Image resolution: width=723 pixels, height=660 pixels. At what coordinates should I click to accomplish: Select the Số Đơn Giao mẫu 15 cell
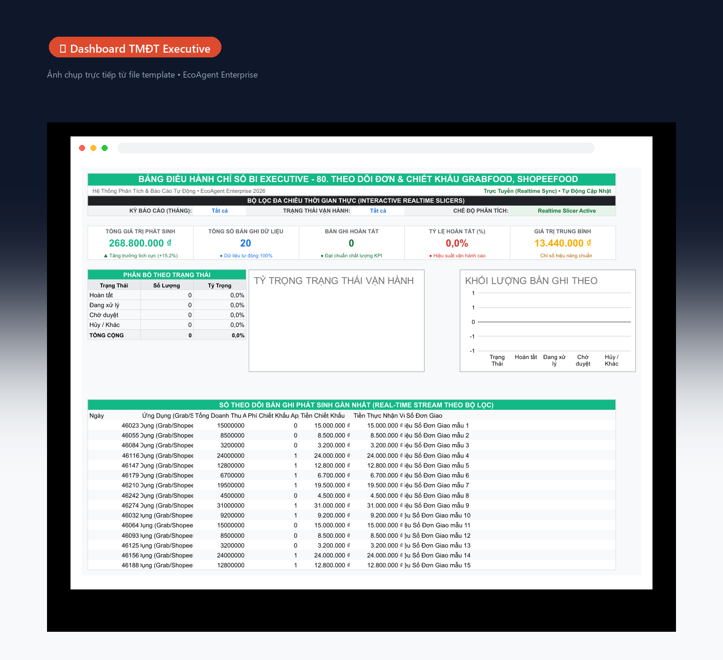point(437,565)
